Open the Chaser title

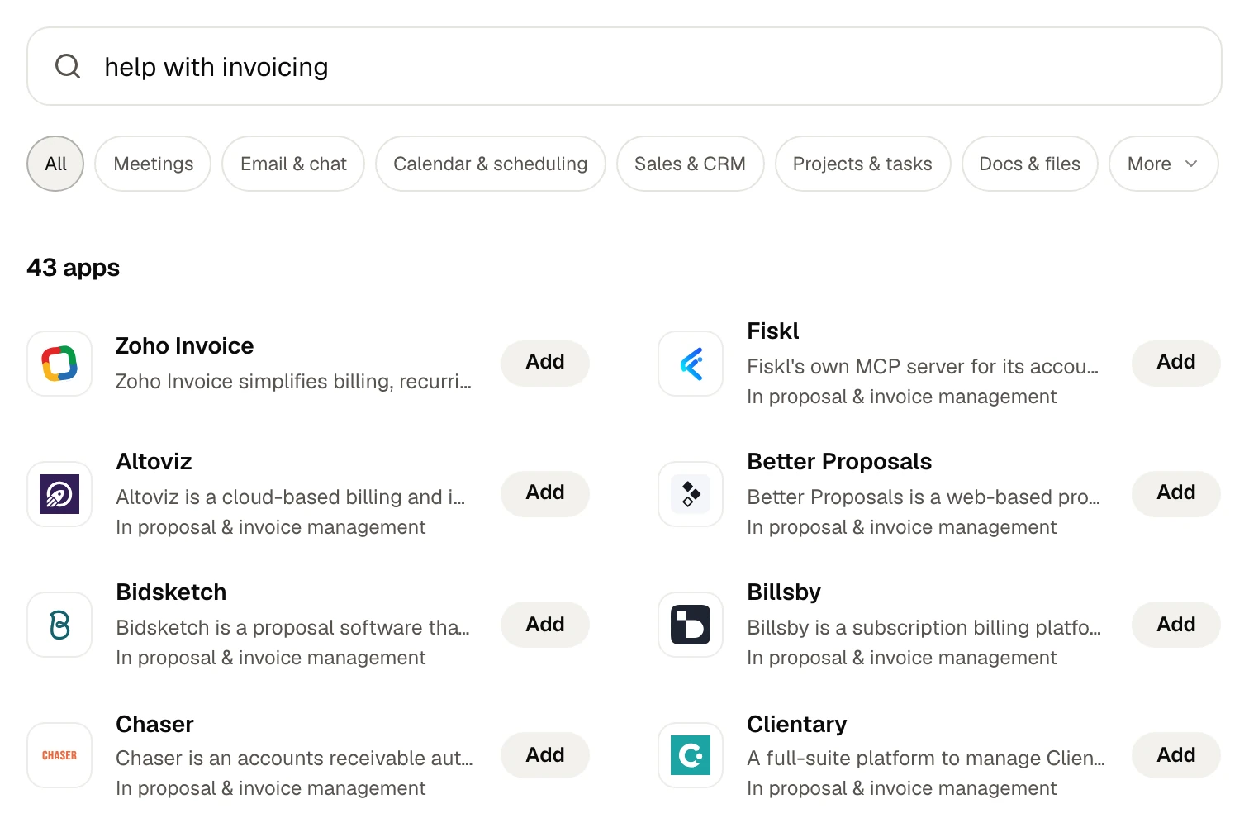154,724
